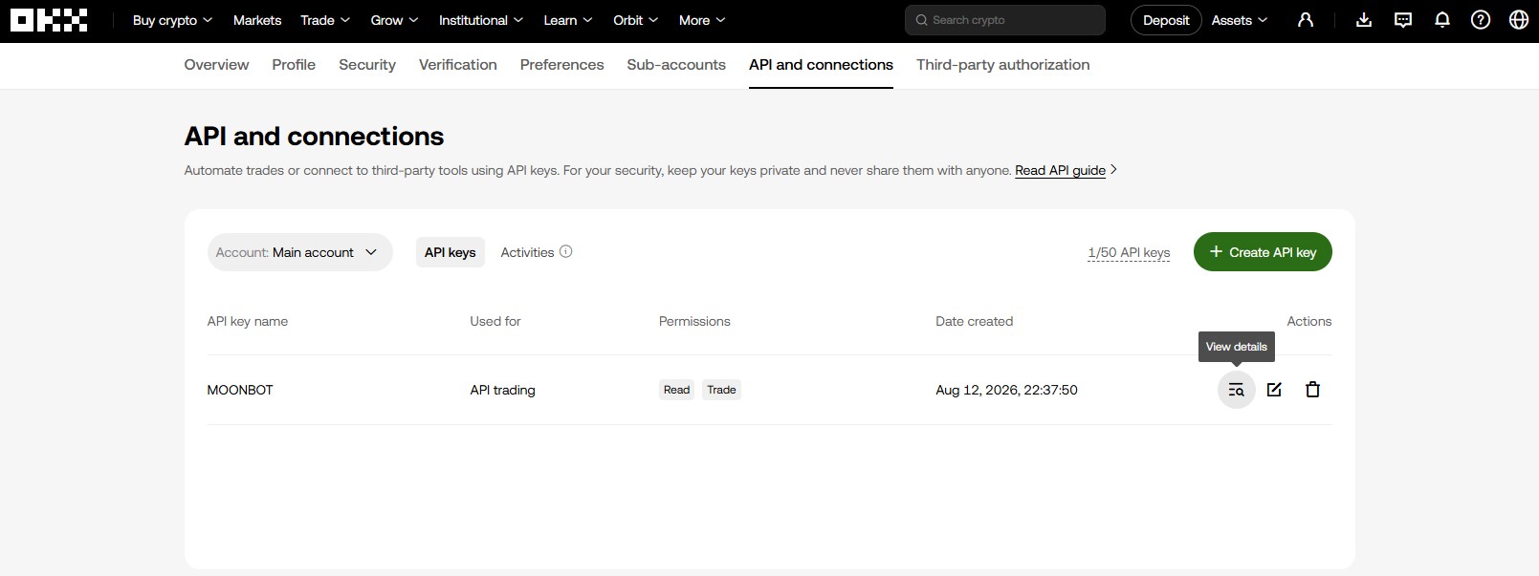Focus the Search crypto field
Screen dimensions: 1539x576
[1005, 20]
